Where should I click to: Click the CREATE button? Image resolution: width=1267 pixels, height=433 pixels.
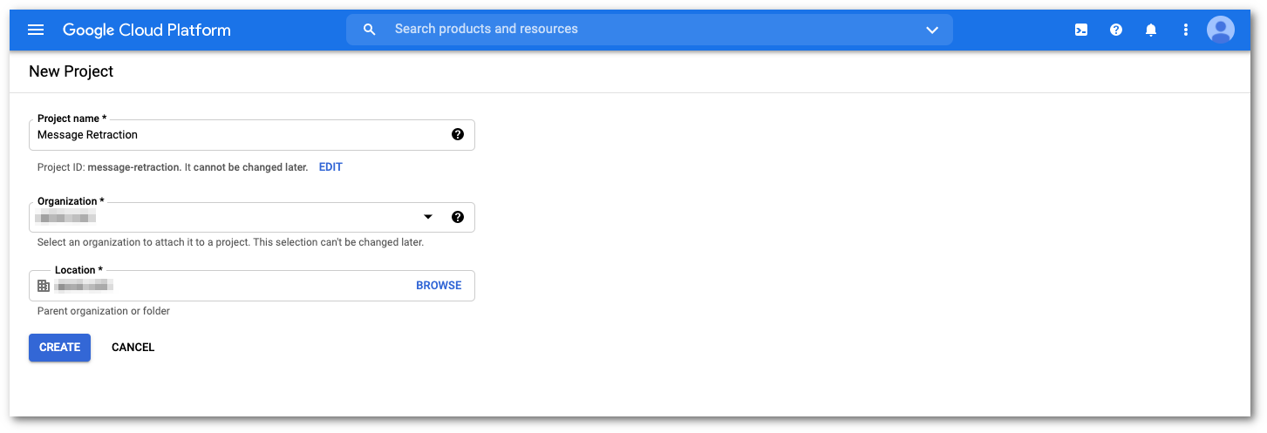point(59,347)
